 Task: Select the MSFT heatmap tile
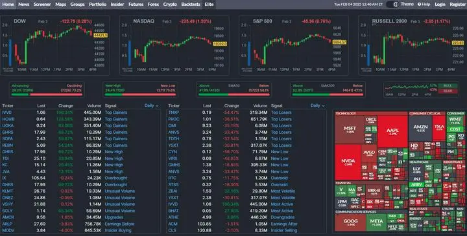(x=350, y=129)
